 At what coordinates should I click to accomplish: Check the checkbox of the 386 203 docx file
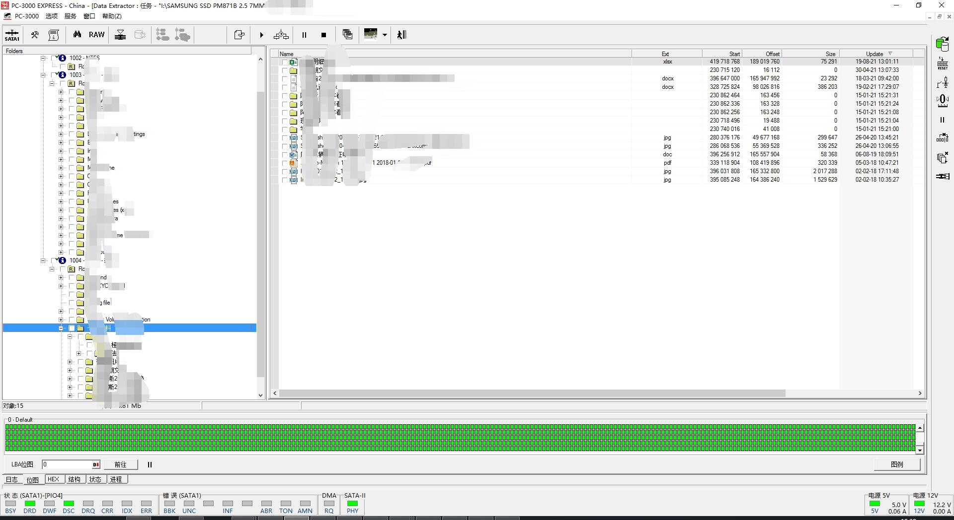(x=285, y=87)
